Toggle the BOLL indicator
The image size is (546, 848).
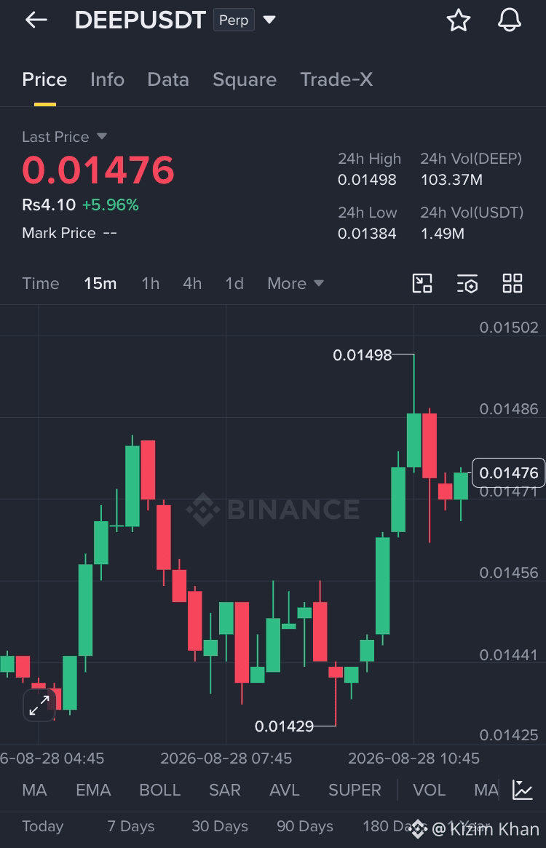(x=159, y=790)
